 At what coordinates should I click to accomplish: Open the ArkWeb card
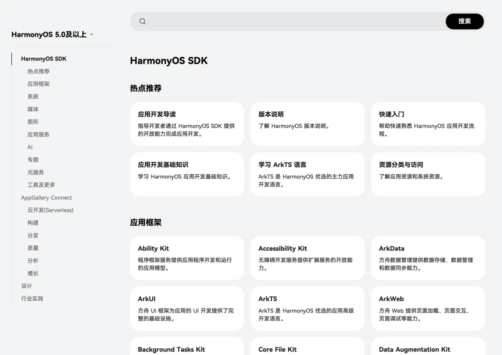pos(428,308)
